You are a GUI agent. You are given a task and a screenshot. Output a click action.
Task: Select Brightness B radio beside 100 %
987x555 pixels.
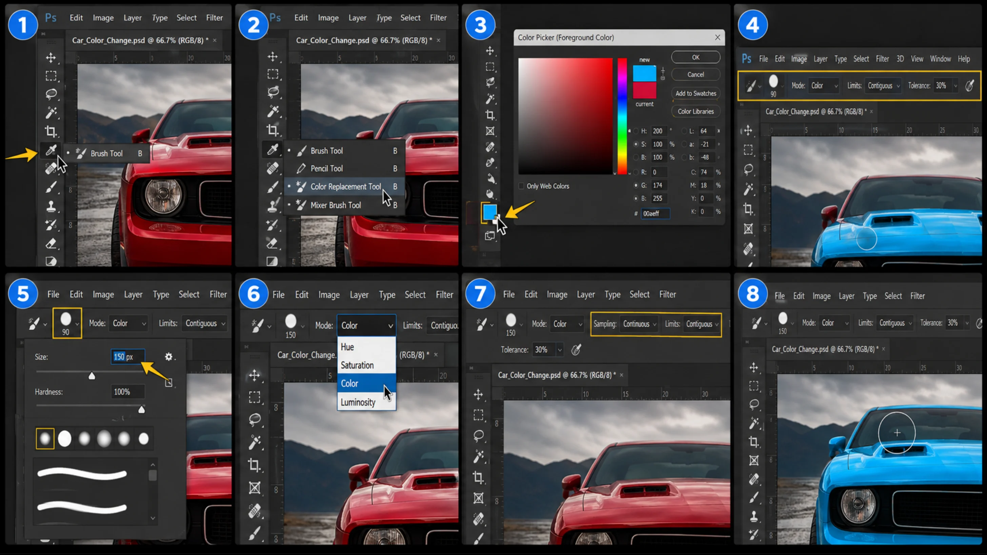636,158
